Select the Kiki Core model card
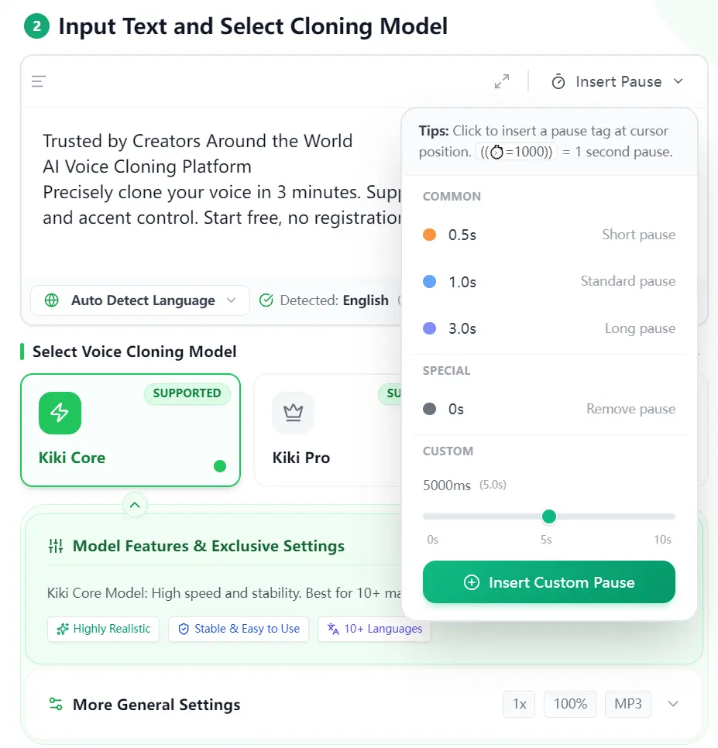 (130, 431)
